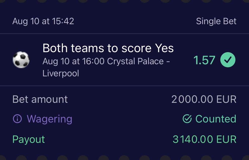Click the check icon beside Counted
Viewport: 249px width, 160px height.
pyautogui.click(x=187, y=119)
